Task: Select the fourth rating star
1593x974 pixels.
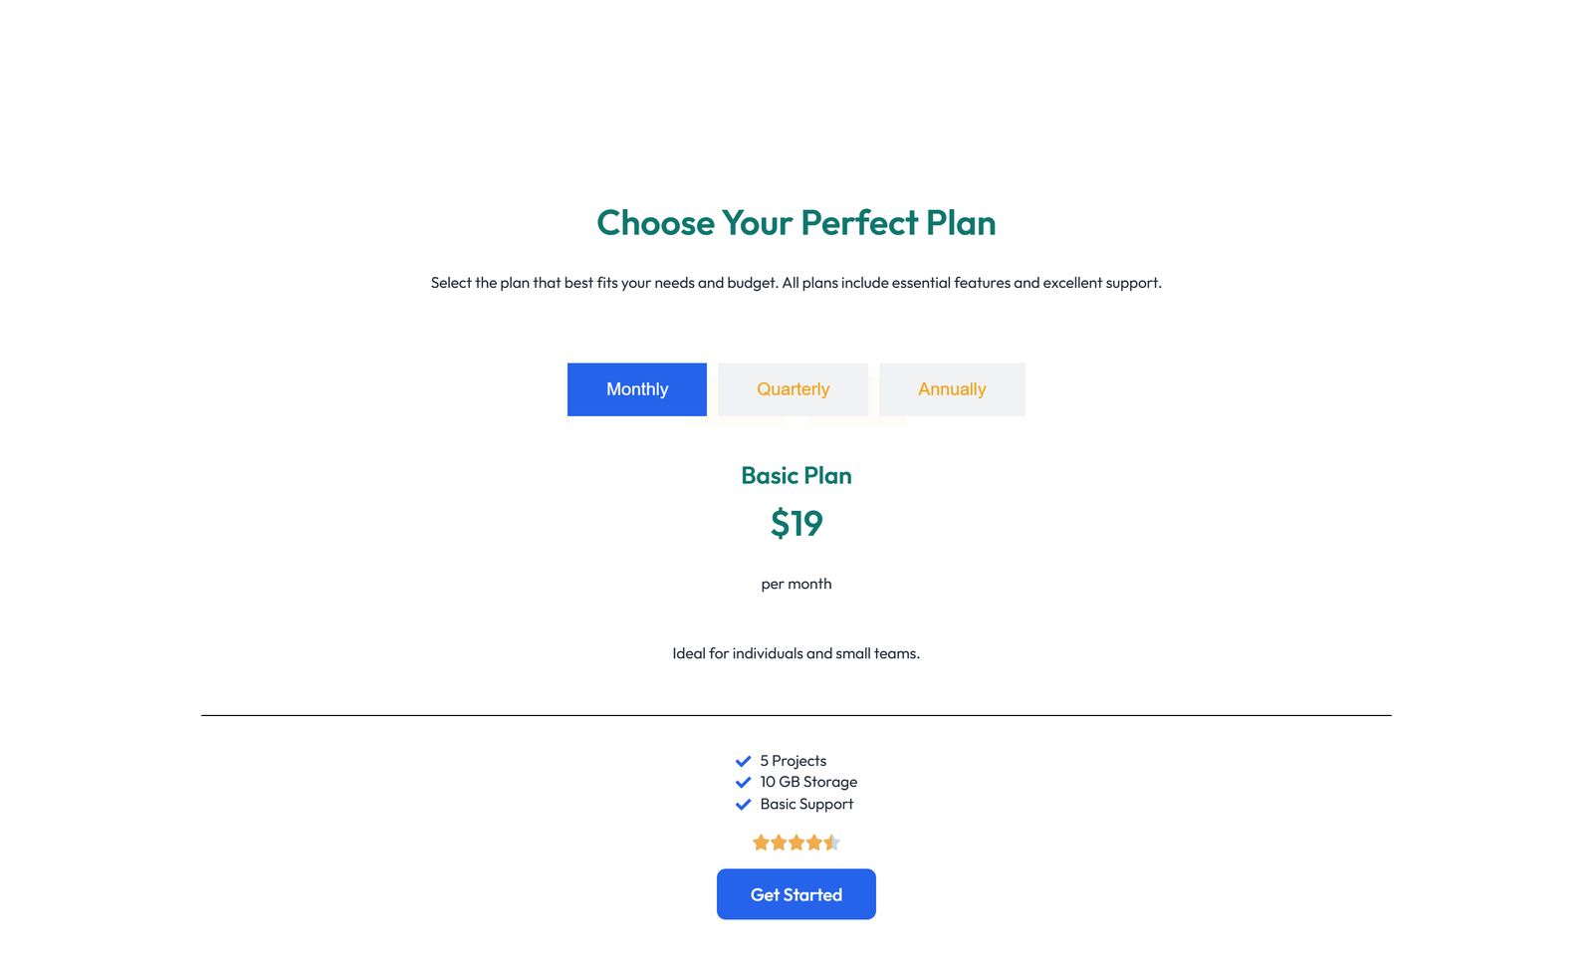Action: 814,842
